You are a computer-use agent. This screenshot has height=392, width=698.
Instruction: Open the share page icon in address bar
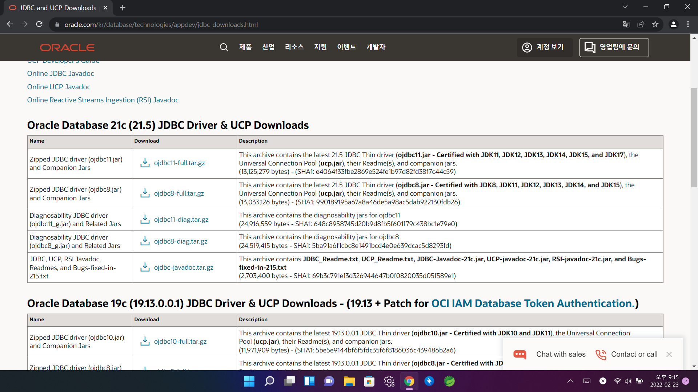[641, 24]
